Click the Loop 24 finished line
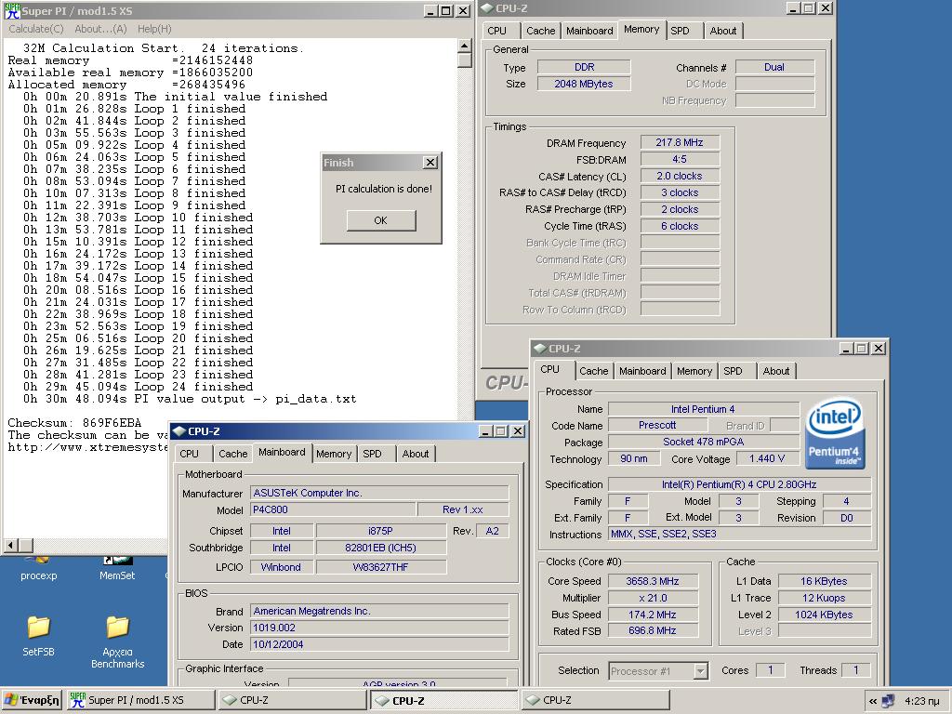 [138, 387]
